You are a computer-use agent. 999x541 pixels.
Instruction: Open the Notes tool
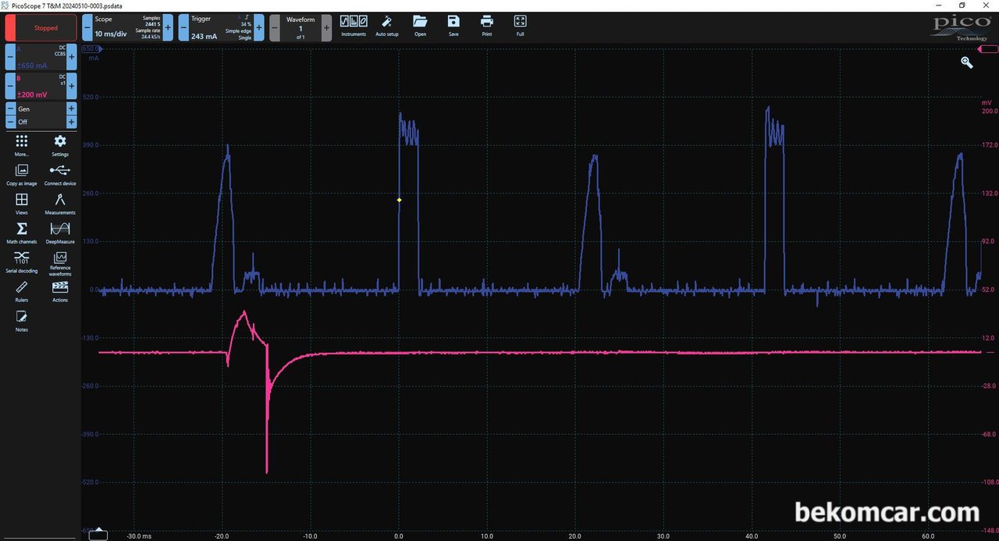point(21,321)
